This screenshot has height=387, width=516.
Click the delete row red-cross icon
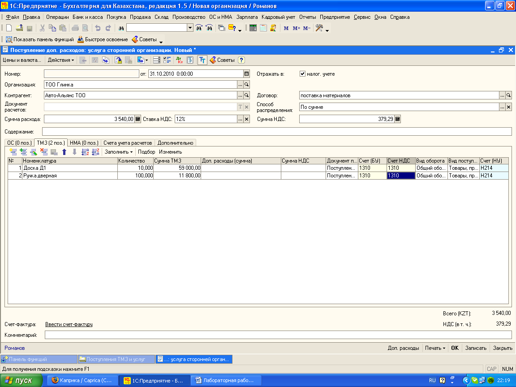coord(44,152)
